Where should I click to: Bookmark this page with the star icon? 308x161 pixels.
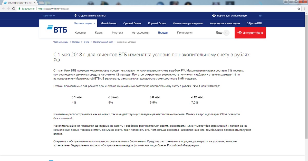(x=299, y=8)
